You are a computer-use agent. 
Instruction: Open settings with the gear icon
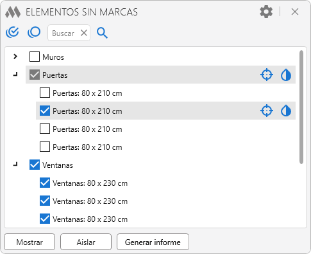[266, 12]
